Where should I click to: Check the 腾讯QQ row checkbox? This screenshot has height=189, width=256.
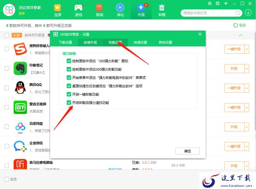[x=7, y=87]
